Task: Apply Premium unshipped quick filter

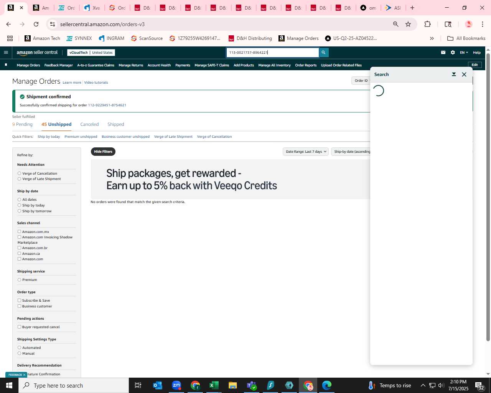Action: click(81, 137)
